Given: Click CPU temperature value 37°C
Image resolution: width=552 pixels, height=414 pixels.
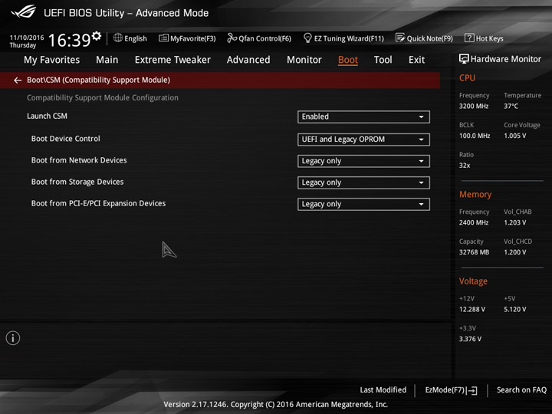Looking at the screenshot, I should (x=511, y=106).
